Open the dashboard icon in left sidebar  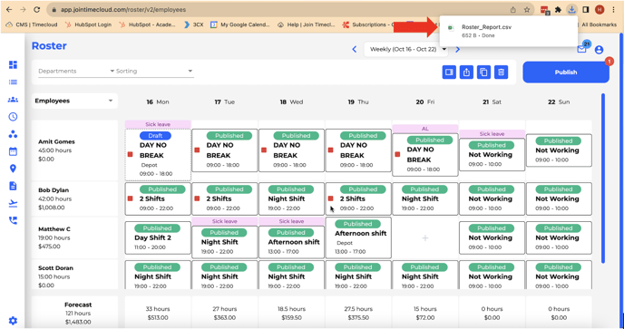coord(13,64)
